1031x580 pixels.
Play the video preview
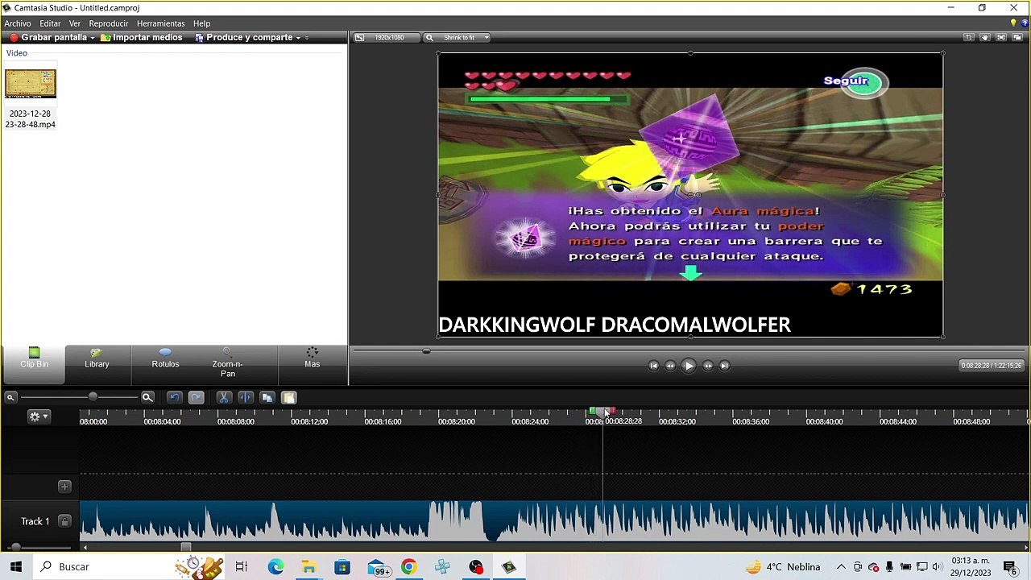pyautogui.click(x=689, y=366)
